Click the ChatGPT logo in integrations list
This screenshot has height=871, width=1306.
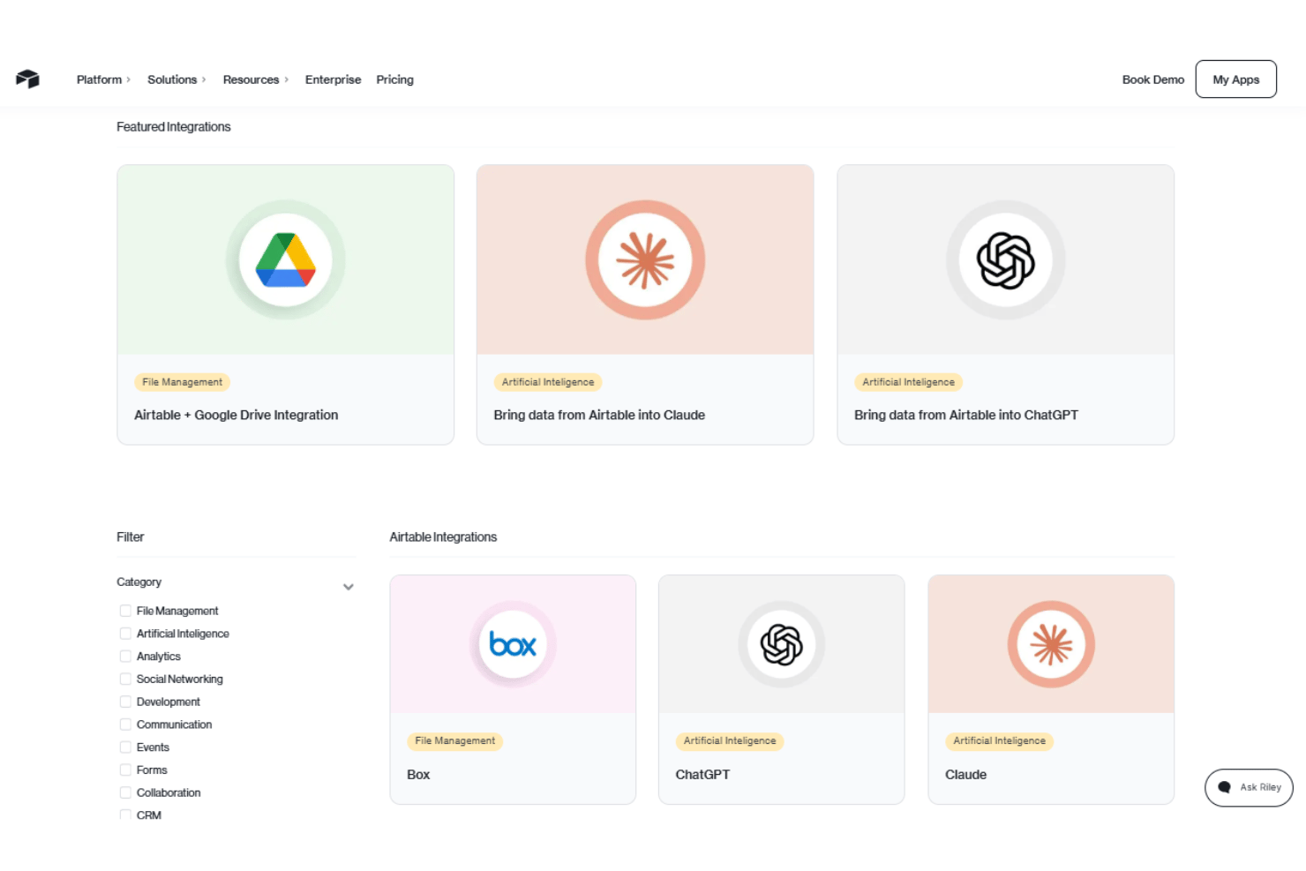[x=782, y=644]
